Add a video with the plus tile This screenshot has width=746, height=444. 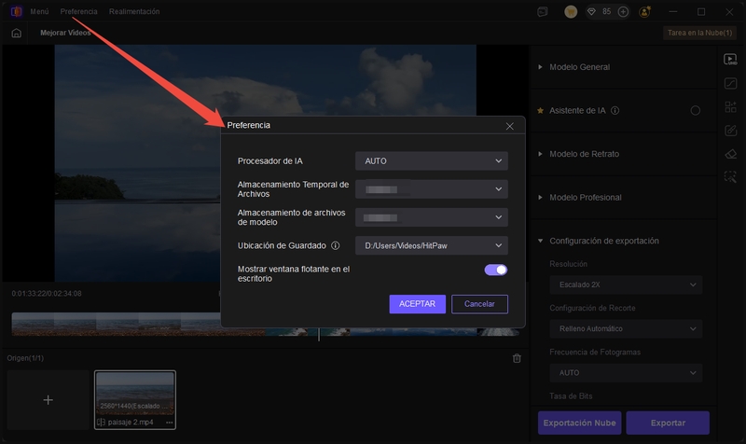pyautogui.click(x=48, y=400)
